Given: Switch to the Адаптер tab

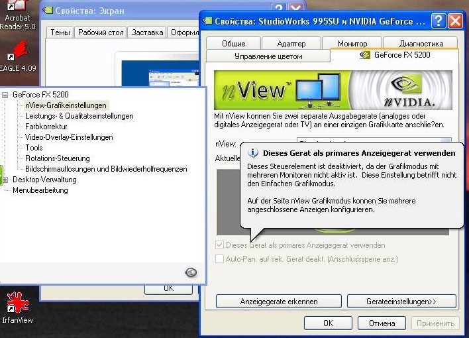Looking at the screenshot, I should coord(291,44).
